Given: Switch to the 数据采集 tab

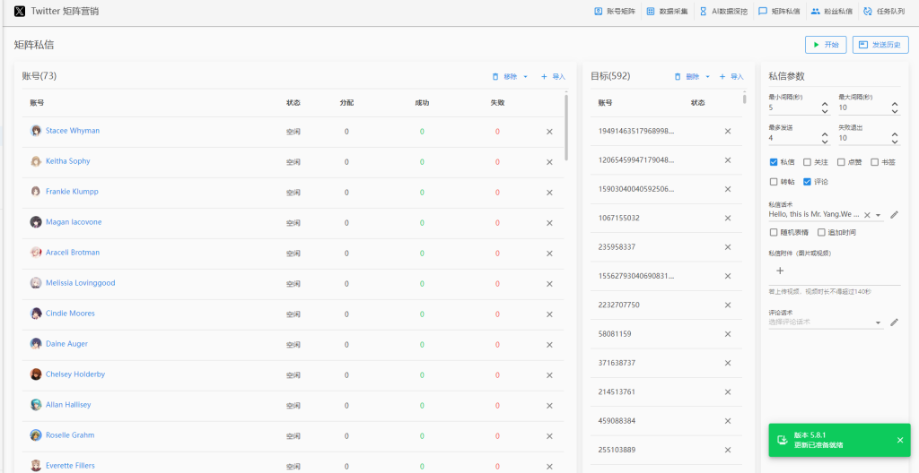Looking at the screenshot, I should (x=667, y=12).
